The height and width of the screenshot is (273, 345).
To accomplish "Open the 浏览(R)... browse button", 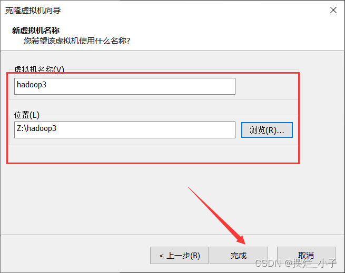I will [267, 130].
